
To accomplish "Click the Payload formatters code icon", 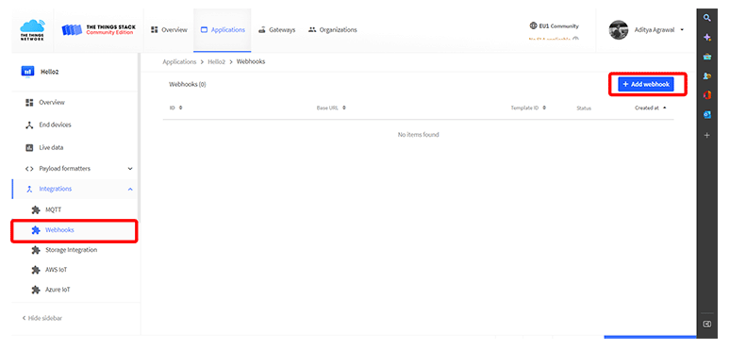I will click(x=29, y=169).
